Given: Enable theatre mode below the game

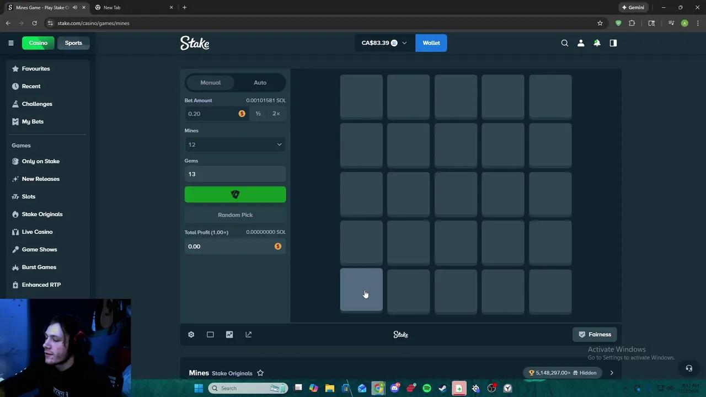Looking at the screenshot, I should [210, 335].
